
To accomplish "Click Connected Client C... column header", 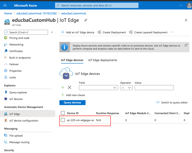I will coord(167,113).
